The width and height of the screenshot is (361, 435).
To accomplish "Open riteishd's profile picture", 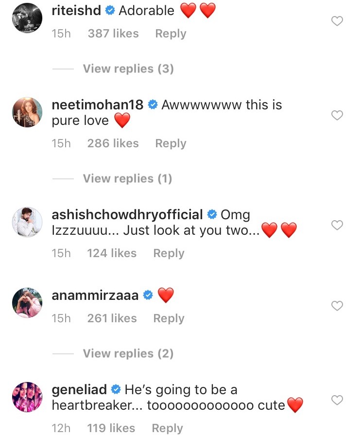I will point(27,18).
